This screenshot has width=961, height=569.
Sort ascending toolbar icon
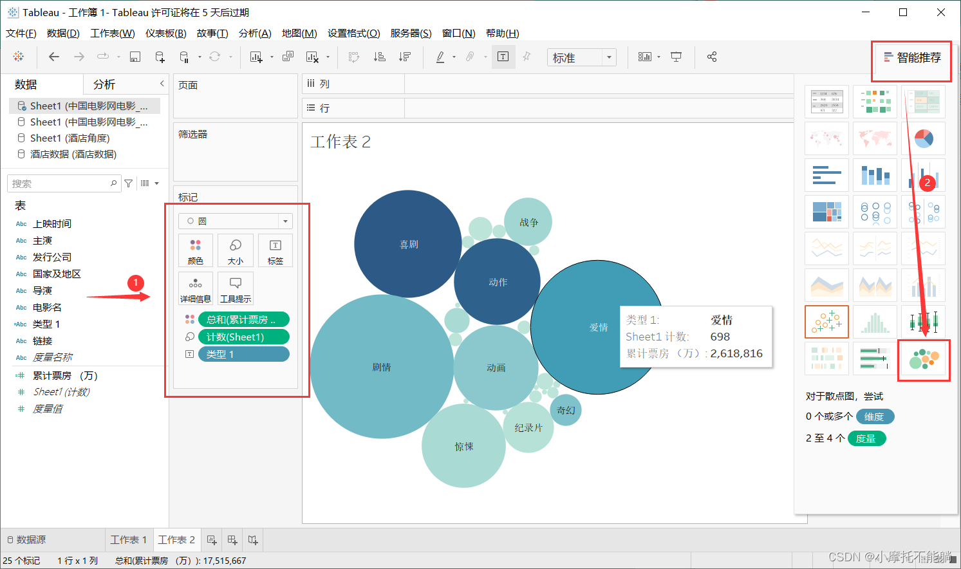coord(380,57)
